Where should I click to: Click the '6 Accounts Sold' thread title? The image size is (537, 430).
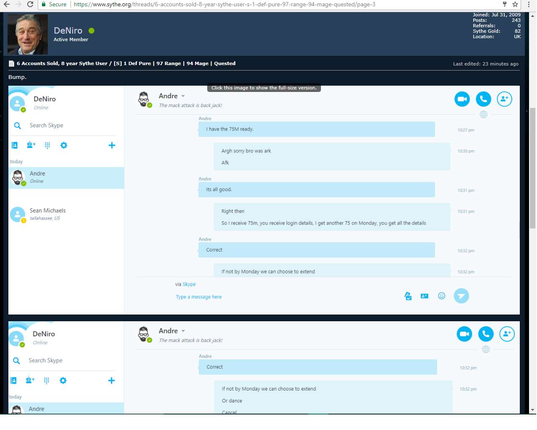[126, 63]
